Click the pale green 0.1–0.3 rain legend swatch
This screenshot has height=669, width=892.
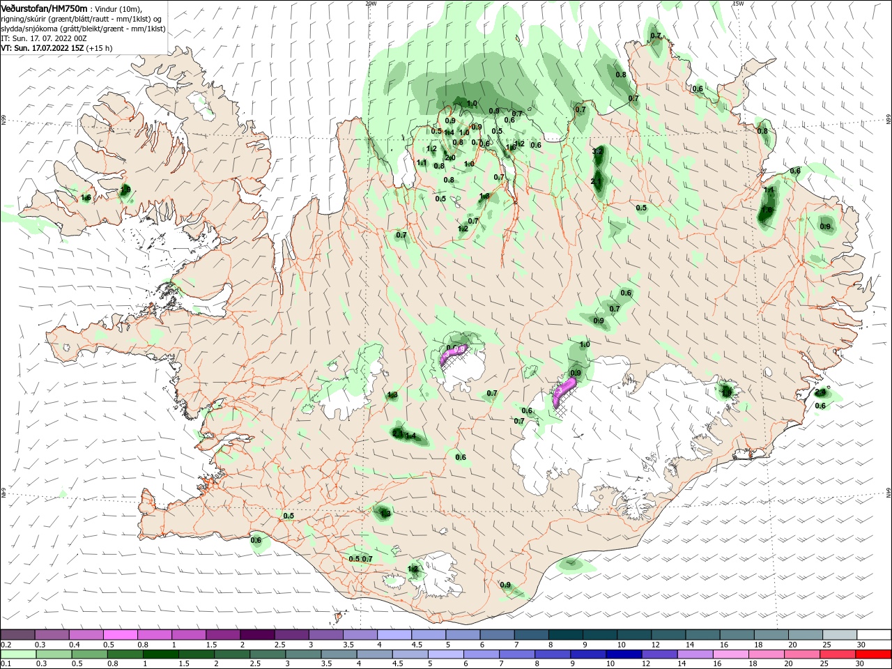tap(20, 654)
